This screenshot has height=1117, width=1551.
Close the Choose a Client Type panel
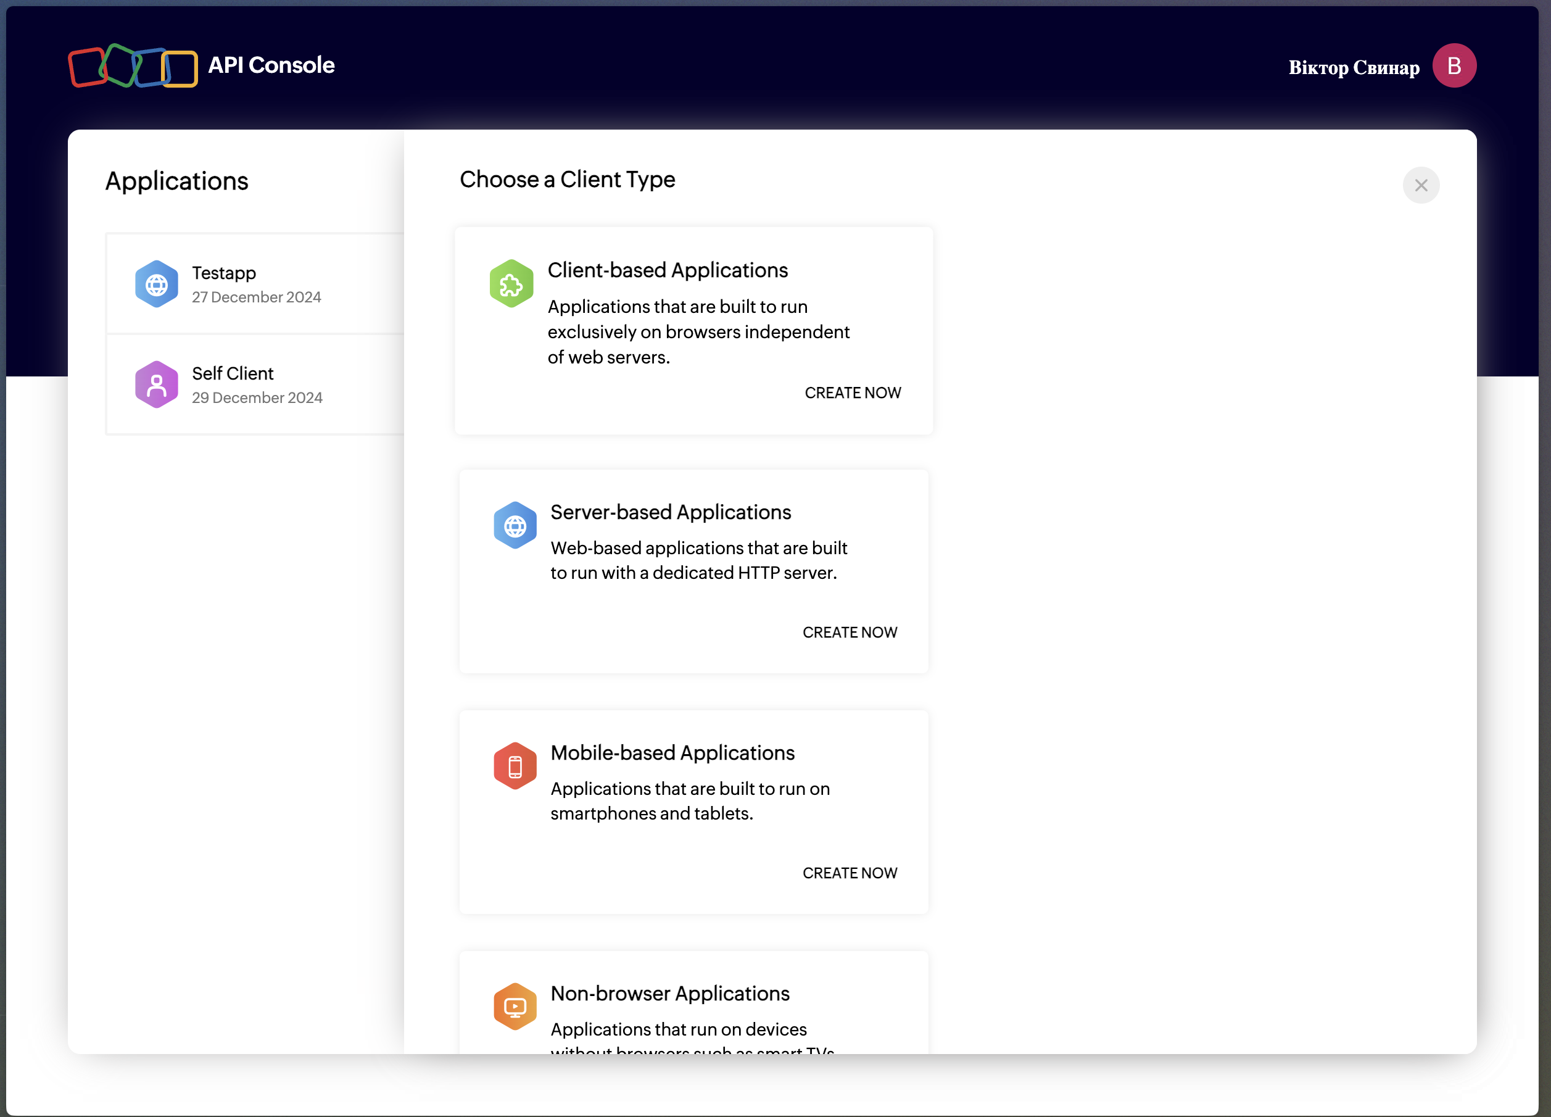click(x=1420, y=185)
